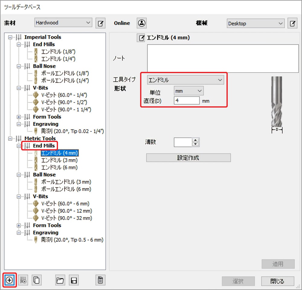The height and width of the screenshot is (290, 302).
Task: Click the copy tool icon
Action: [x=36, y=280]
